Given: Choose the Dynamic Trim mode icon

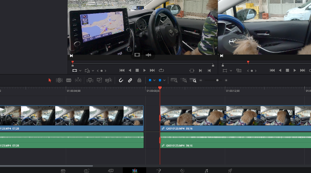Looking at the screenshot, I should 68,80.
